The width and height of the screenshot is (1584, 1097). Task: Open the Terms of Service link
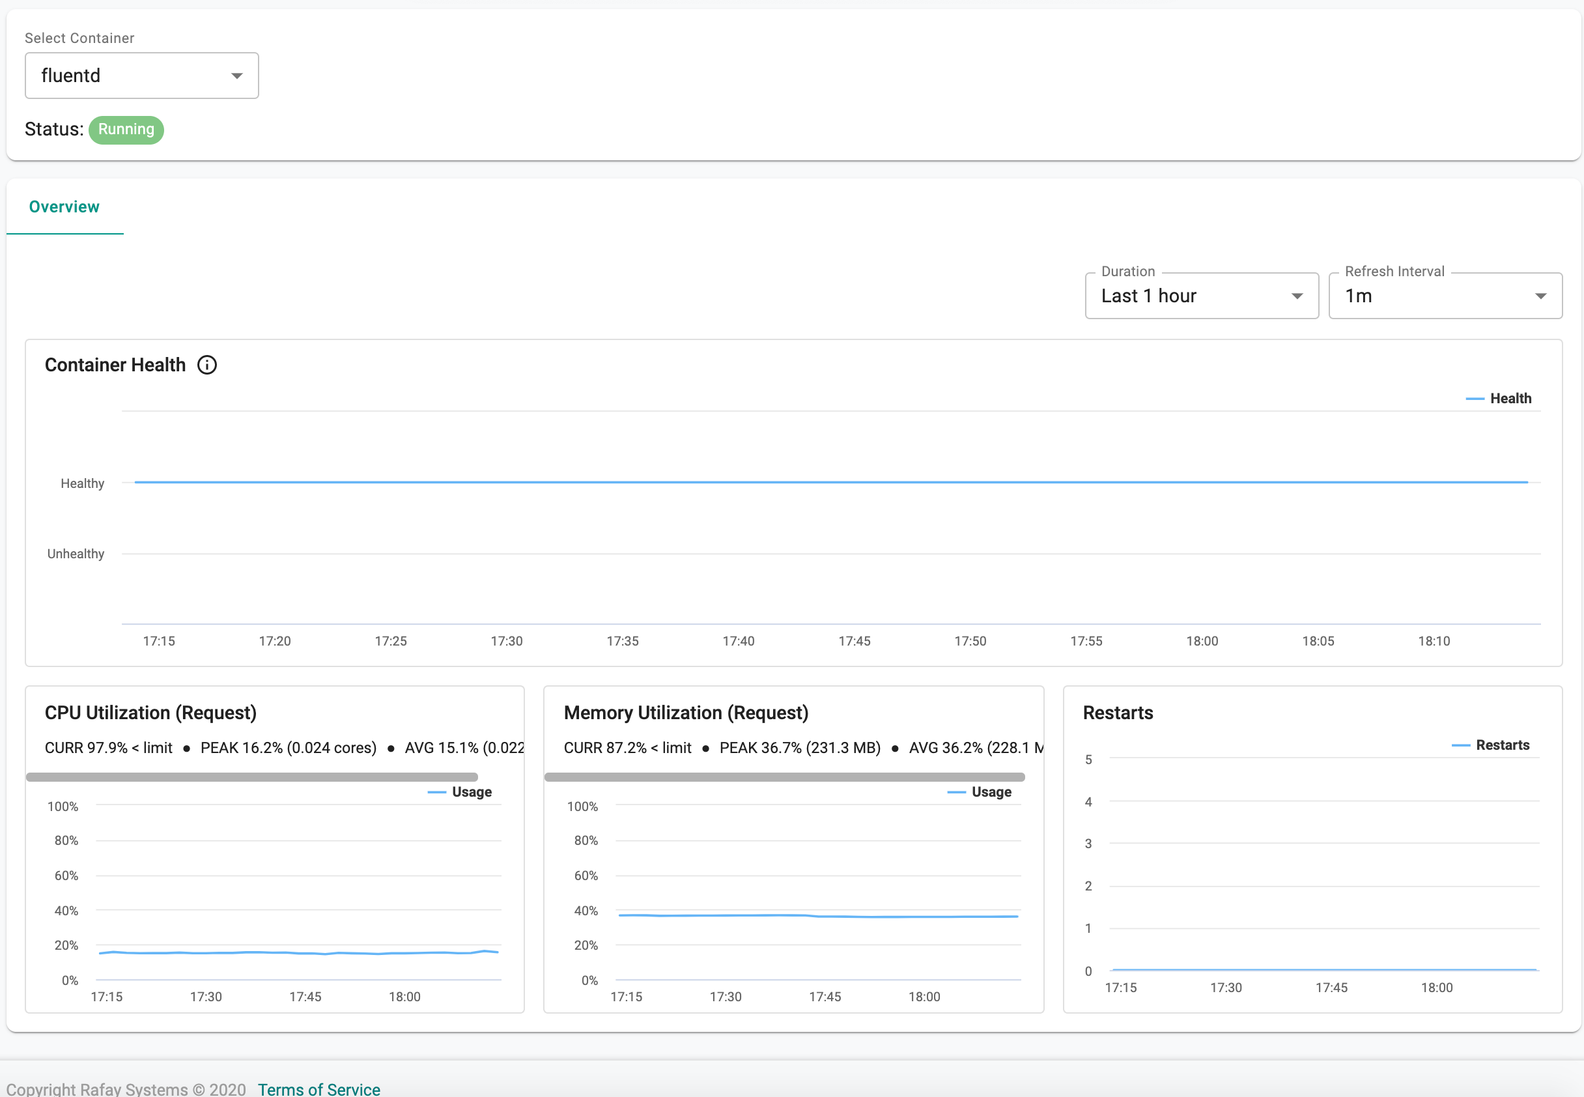319,1089
